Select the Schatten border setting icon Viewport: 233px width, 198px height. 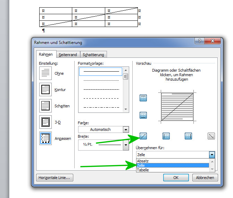[45, 106]
